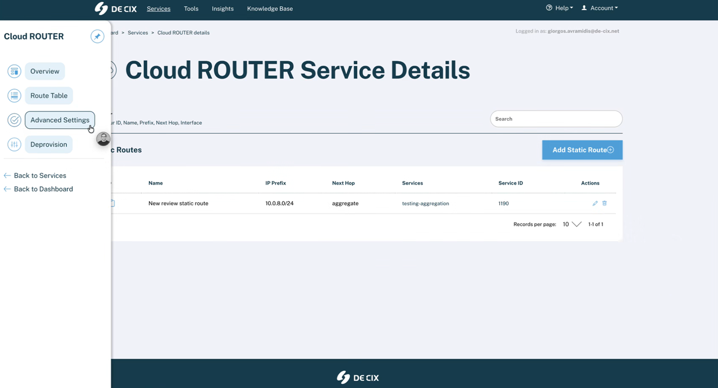The width and height of the screenshot is (718, 388).
Task: Click the DE-CIX logo in header
Action: coord(116,9)
